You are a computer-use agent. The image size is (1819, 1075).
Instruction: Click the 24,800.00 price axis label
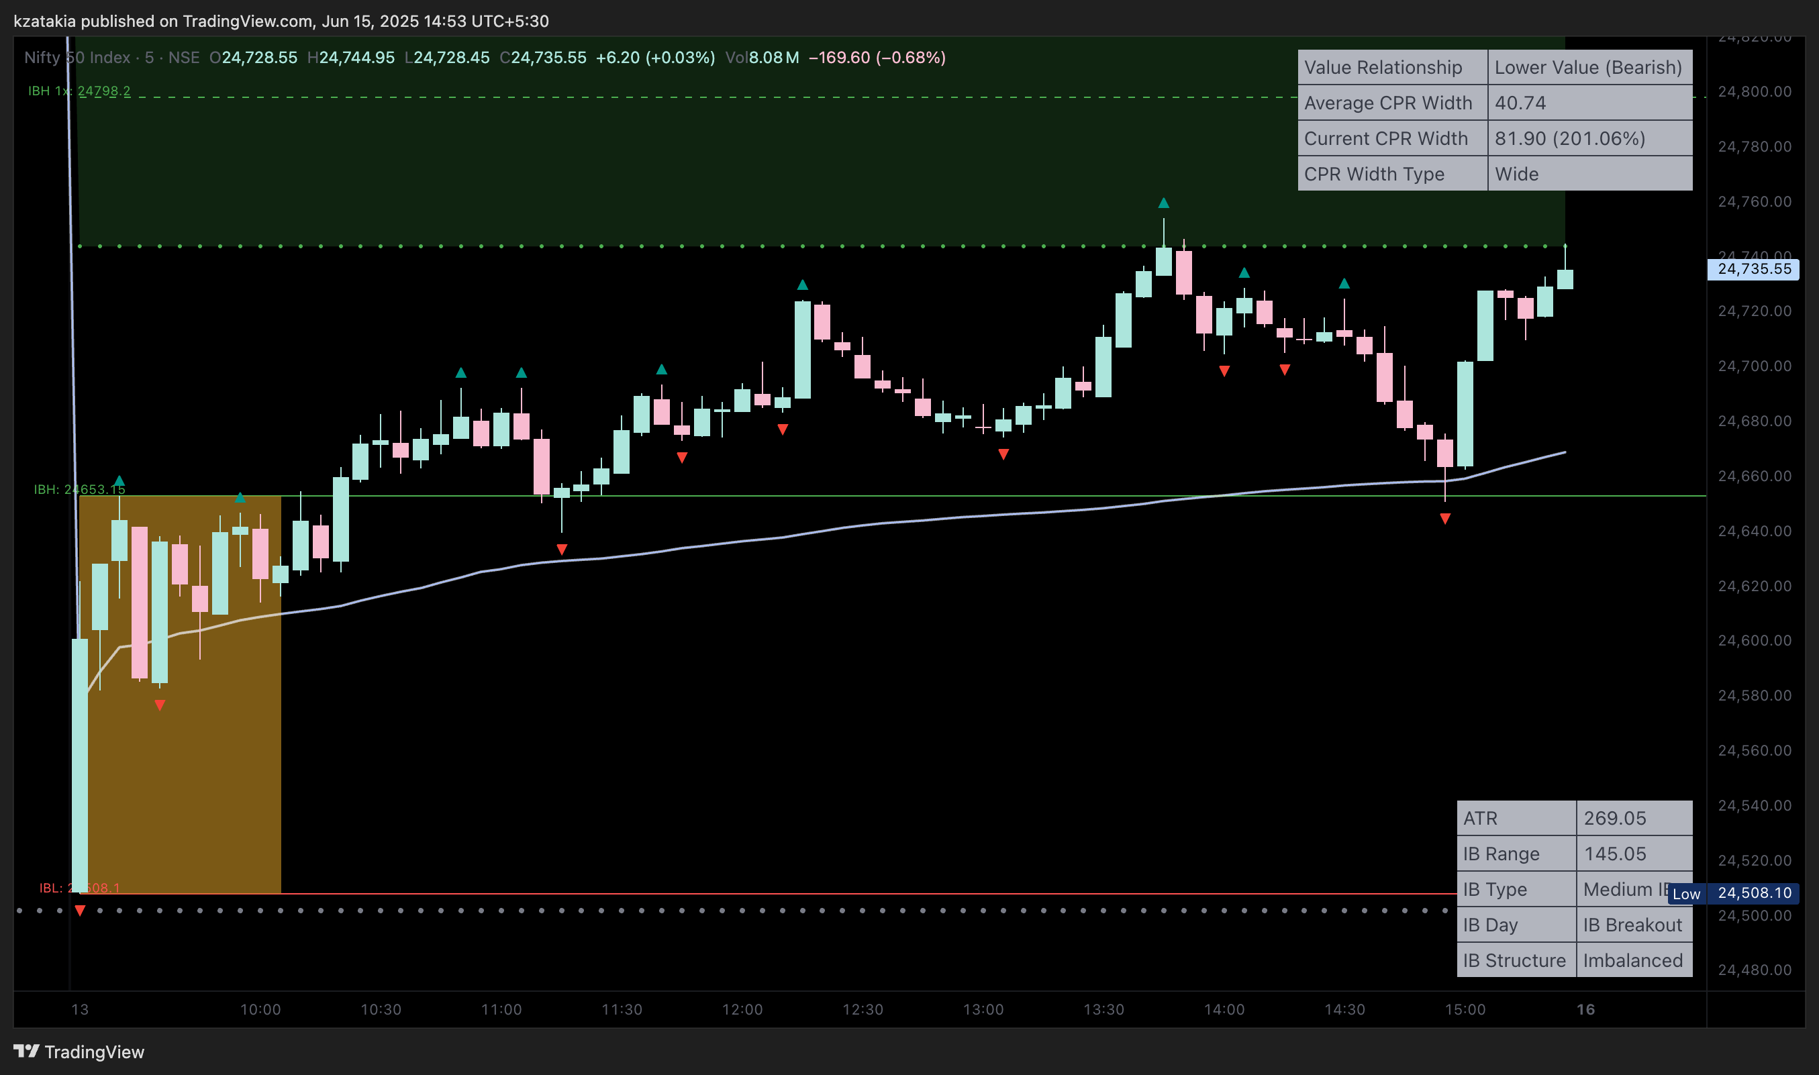[x=1755, y=91]
